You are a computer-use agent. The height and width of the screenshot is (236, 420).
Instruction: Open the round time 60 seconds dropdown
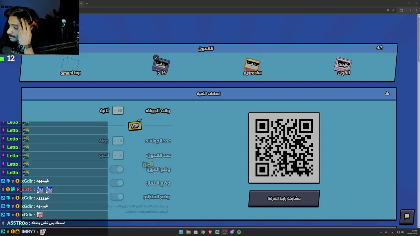118,110
